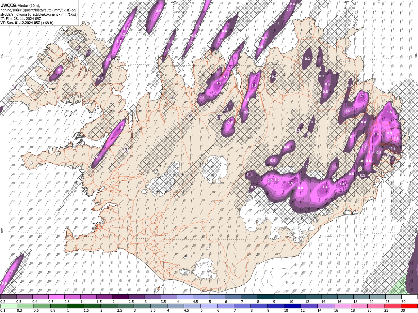418x313 pixels.
Task: Click the light lavender swatch right of top-row 4
Action: (x=185, y=297)
